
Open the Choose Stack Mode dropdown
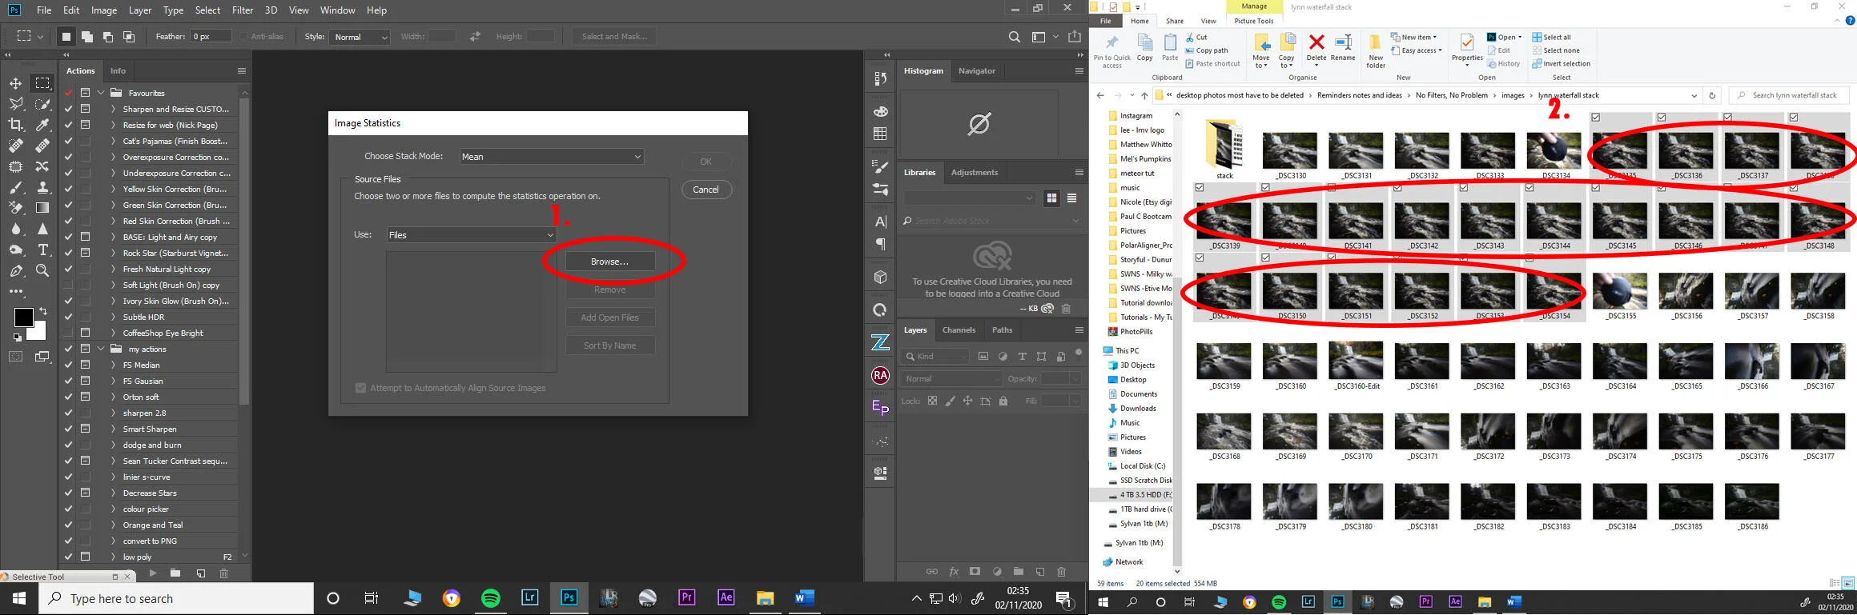coord(552,157)
